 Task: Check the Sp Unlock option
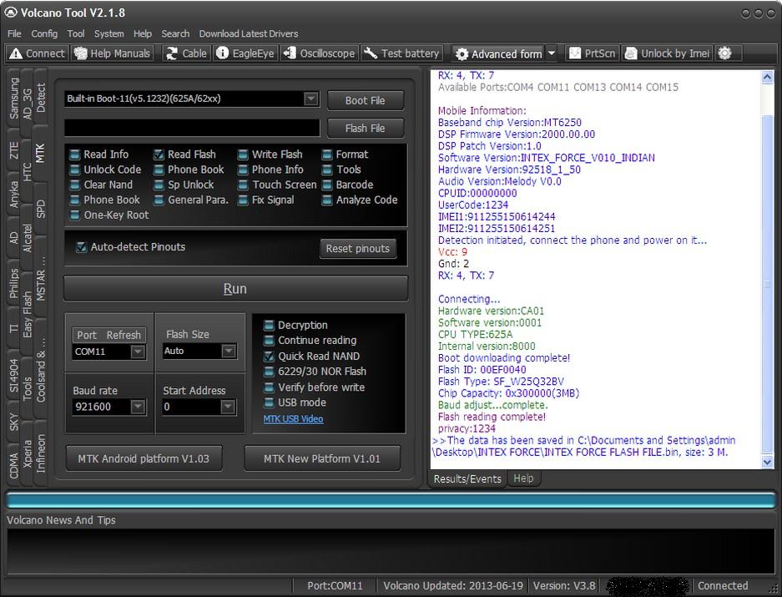click(159, 185)
